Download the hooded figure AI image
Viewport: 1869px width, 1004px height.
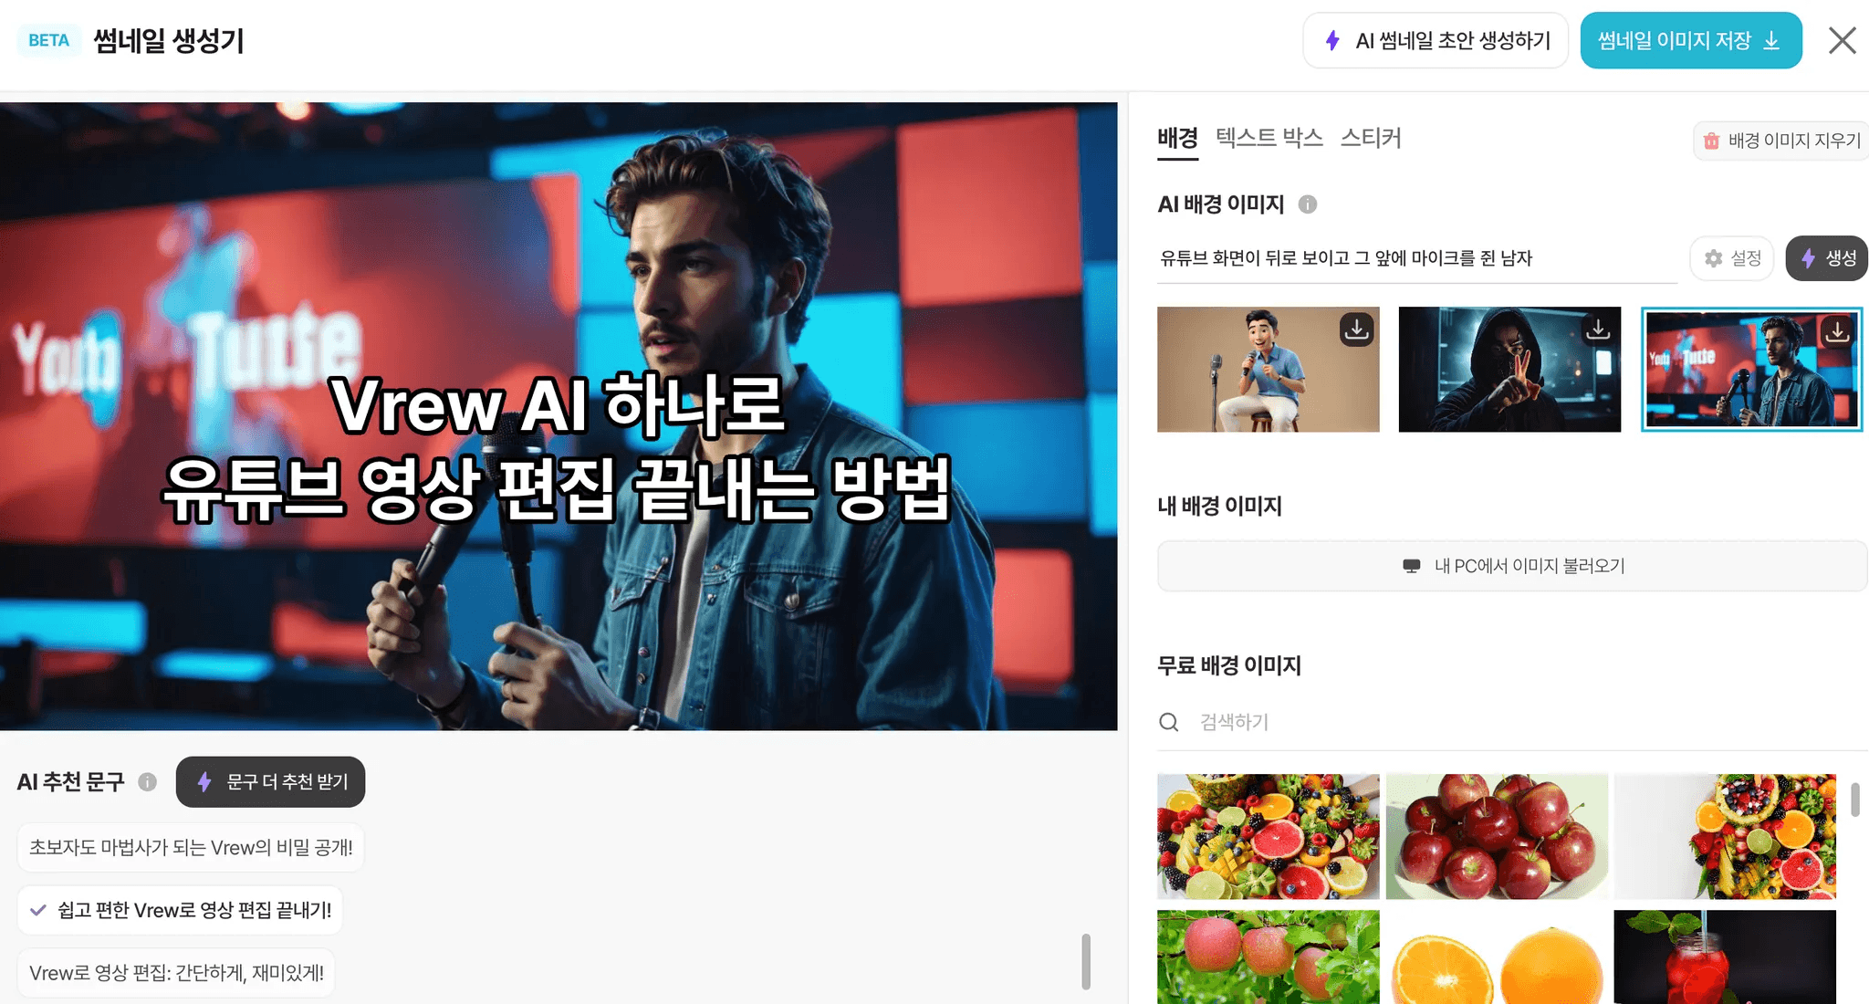coord(1597,329)
